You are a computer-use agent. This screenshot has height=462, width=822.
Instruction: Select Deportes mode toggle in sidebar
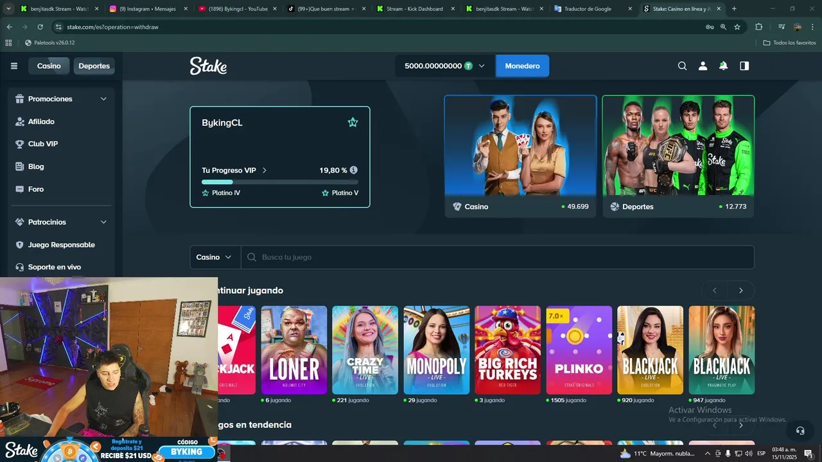point(94,66)
